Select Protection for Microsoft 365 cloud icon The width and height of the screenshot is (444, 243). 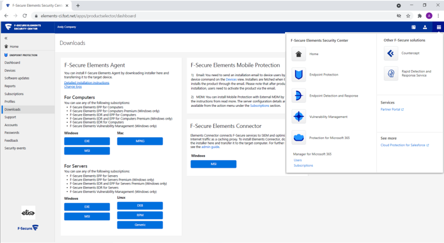tap(299, 137)
